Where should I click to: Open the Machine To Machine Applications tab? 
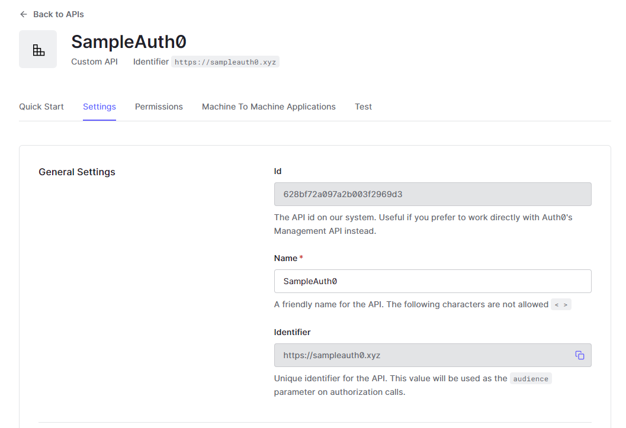[x=269, y=107]
